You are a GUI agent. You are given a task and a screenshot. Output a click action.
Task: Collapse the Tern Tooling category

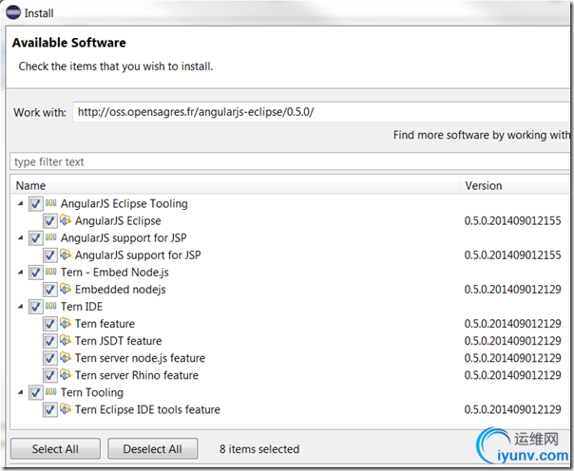[21, 392]
